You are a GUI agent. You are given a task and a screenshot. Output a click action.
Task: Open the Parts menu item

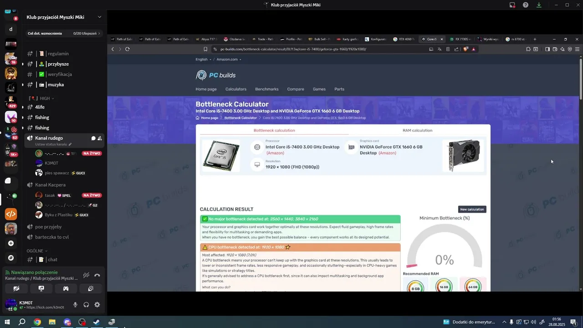click(x=339, y=89)
